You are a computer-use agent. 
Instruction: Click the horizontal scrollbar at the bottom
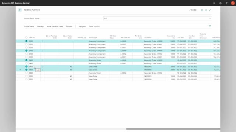tap(173, 129)
